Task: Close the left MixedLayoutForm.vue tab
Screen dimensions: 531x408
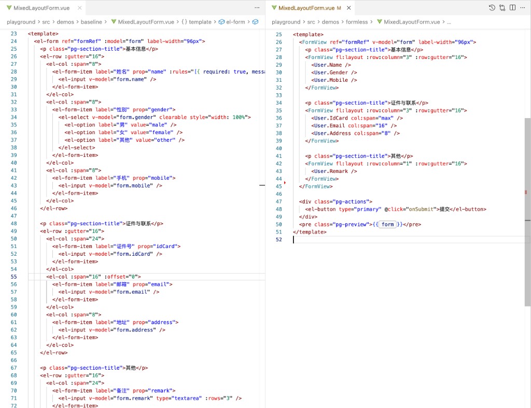Action: tap(79, 8)
